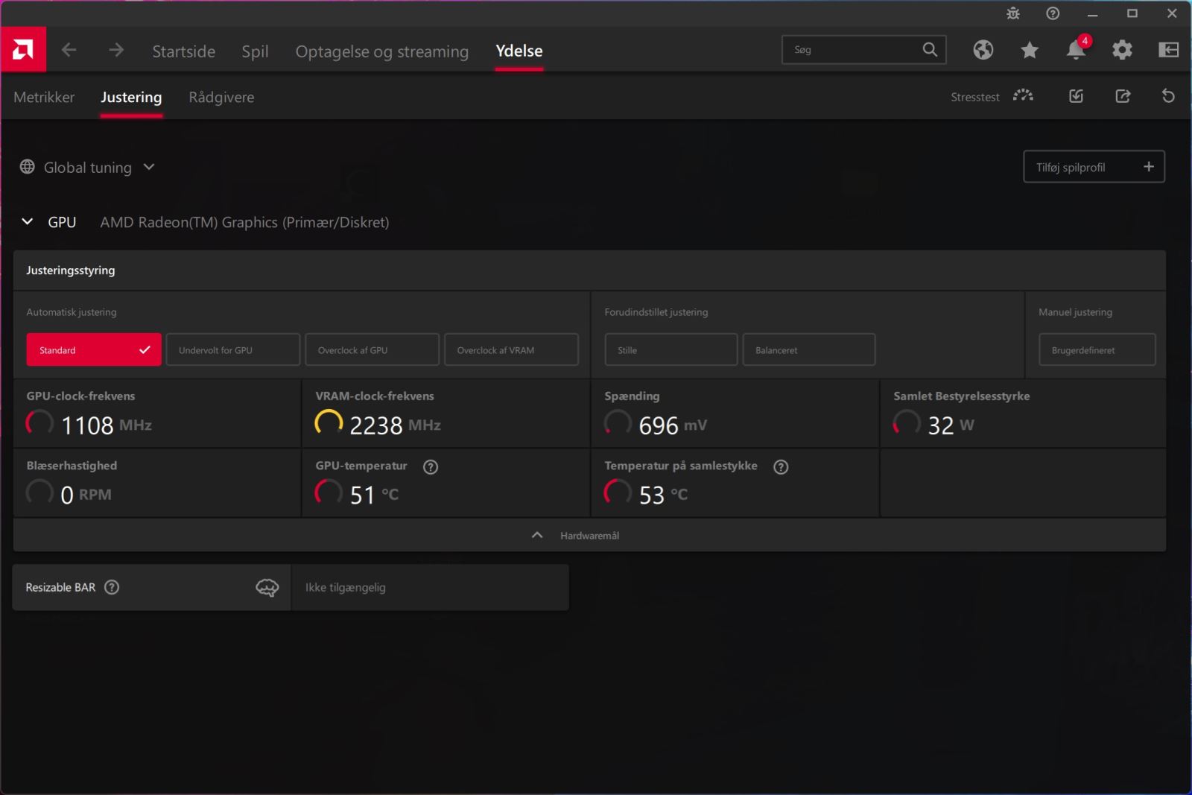
Task: Click the Resizable BAR brain icon
Action: click(267, 588)
